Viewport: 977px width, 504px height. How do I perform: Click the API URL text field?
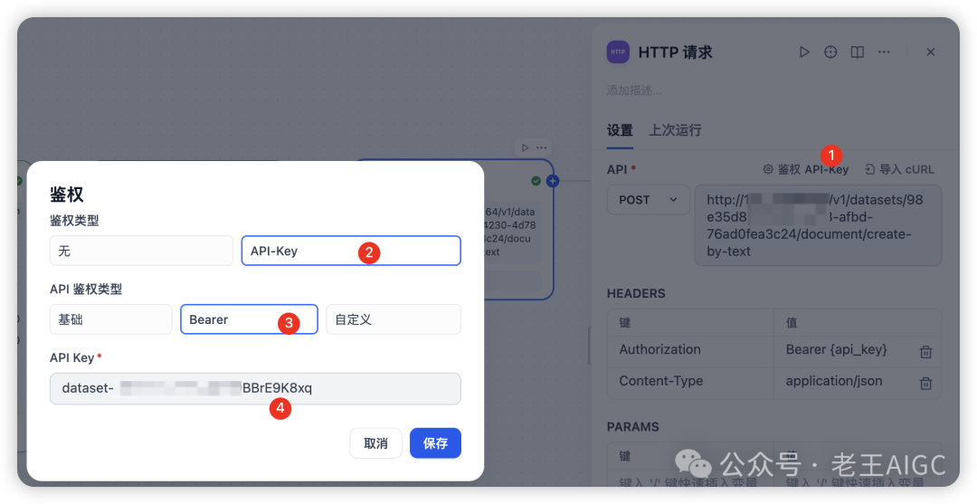click(818, 225)
